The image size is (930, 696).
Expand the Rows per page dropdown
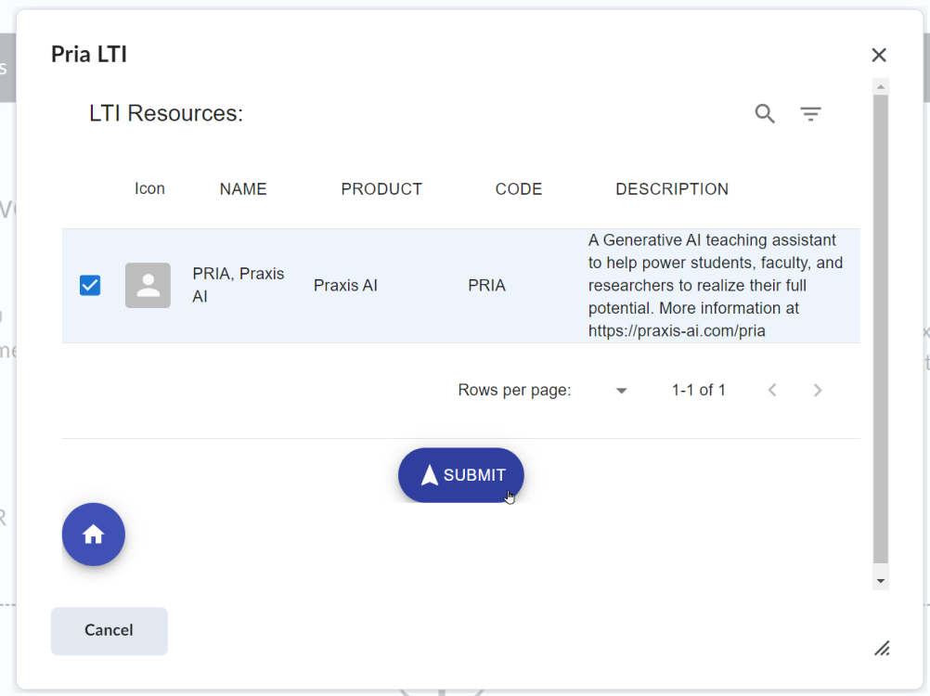pos(621,390)
